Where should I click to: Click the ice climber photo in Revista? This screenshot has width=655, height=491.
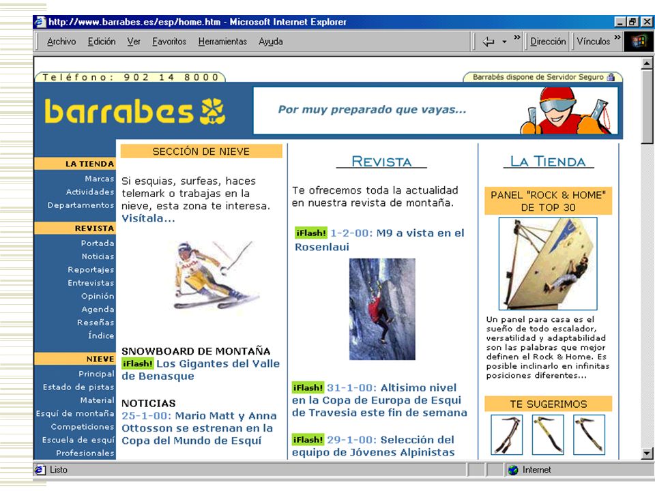[382, 309]
